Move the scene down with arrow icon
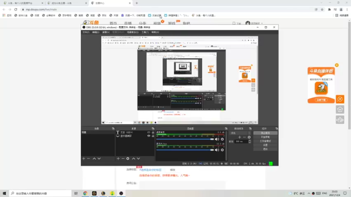 [x=99, y=158]
